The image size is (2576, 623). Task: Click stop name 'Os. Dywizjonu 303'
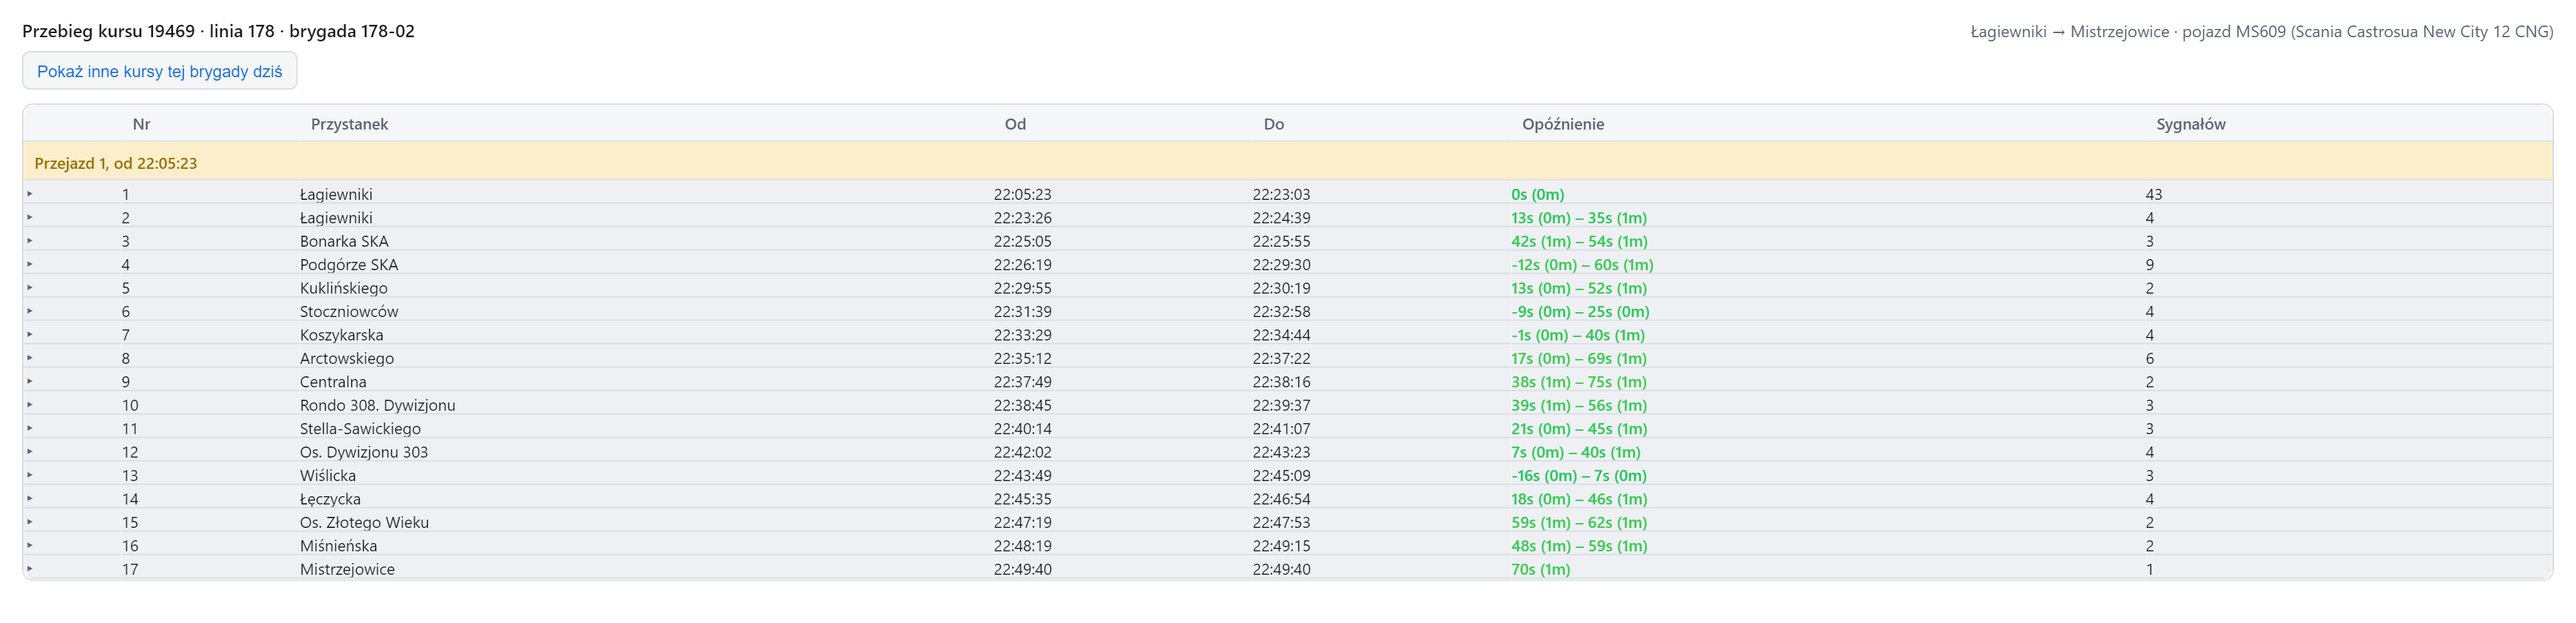click(x=364, y=452)
